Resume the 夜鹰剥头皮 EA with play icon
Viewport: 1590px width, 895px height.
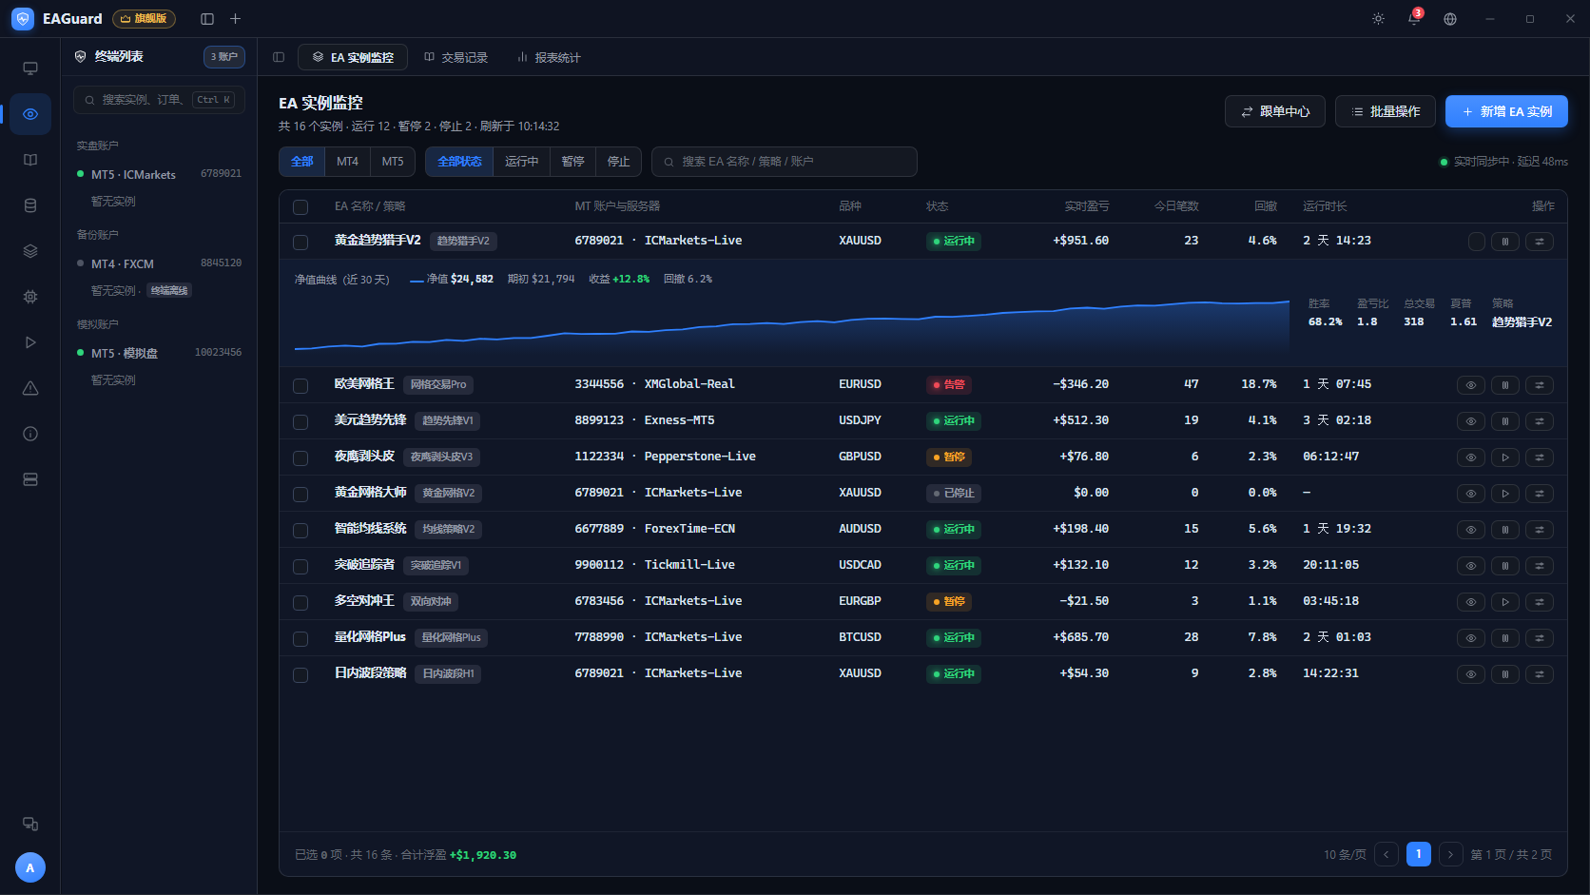tap(1505, 457)
